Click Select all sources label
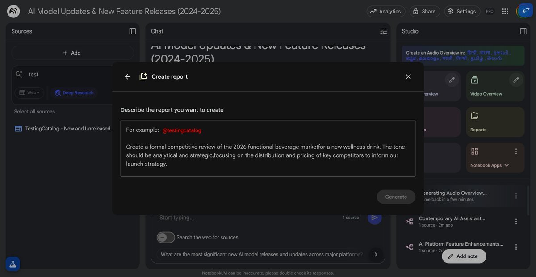This screenshot has height=277, width=536. point(34,112)
